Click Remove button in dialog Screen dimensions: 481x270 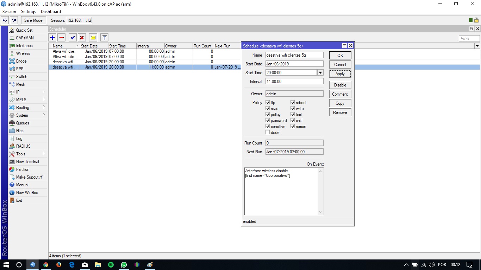[340, 112]
